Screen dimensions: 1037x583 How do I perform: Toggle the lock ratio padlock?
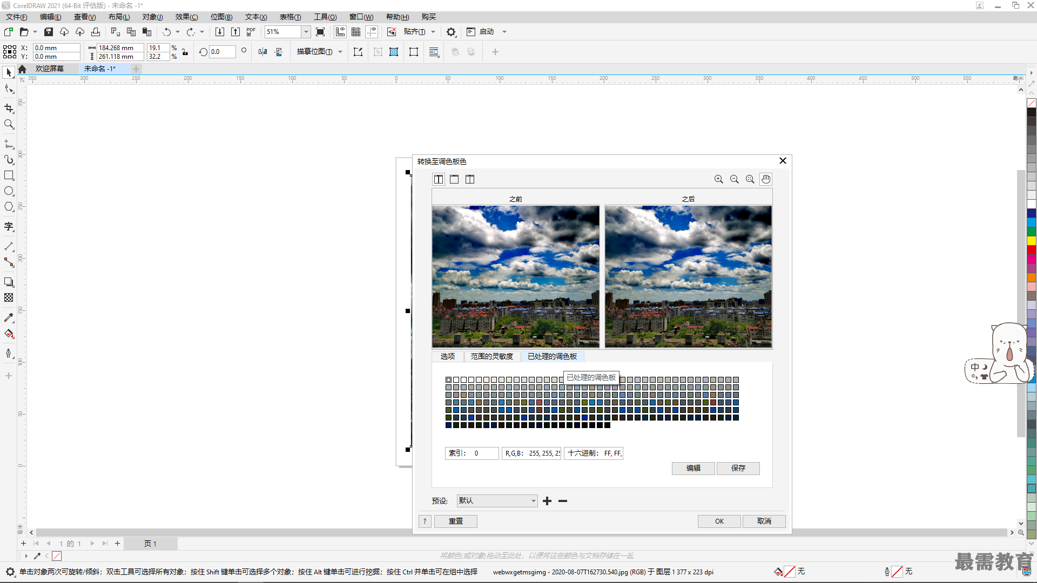(185, 52)
